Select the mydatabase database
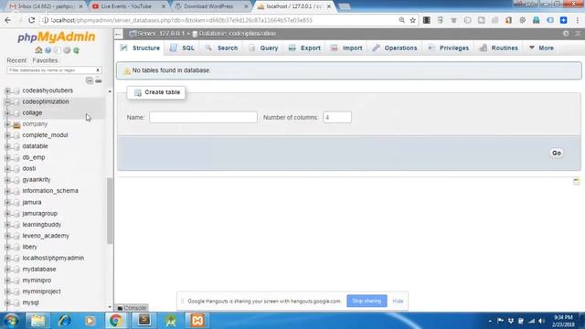This screenshot has width=585, height=329. tap(38, 269)
